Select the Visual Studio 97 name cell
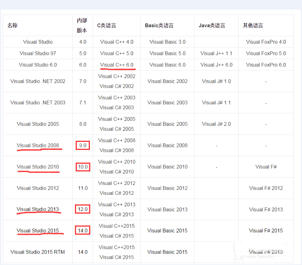 click(38, 53)
